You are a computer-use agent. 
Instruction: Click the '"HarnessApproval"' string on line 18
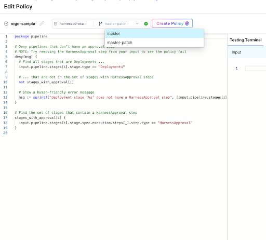pos(175,123)
